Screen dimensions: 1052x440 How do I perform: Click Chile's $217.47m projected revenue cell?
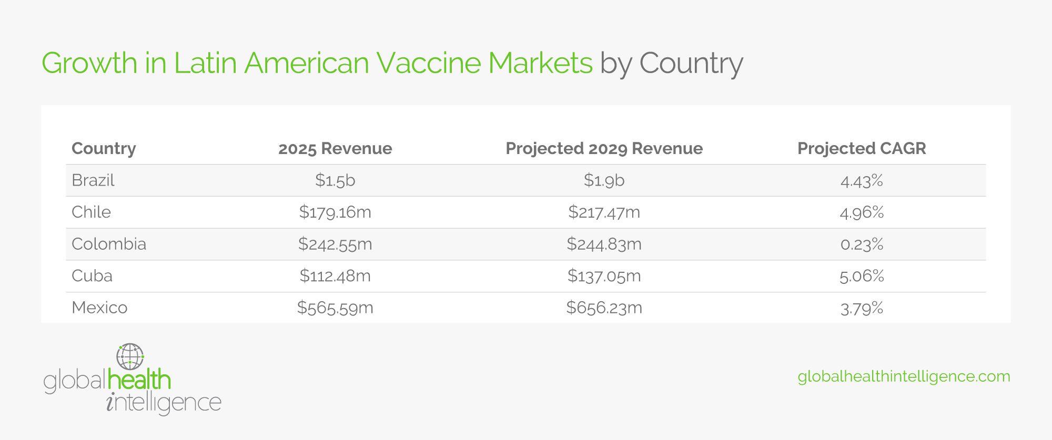click(x=604, y=212)
